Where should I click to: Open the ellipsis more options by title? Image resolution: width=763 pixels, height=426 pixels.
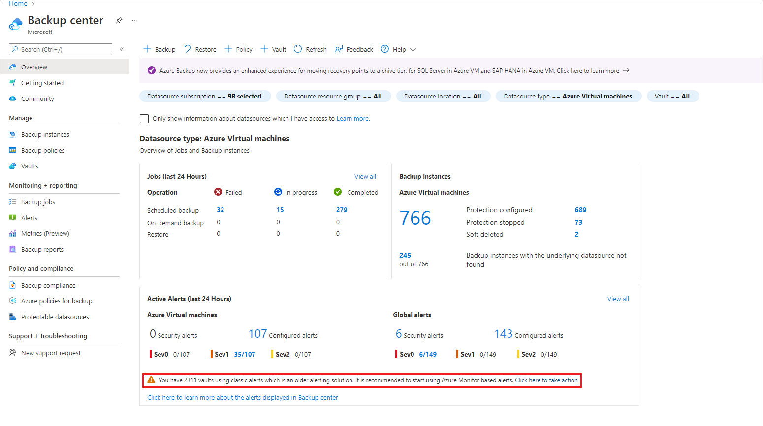pyautogui.click(x=135, y=20)
